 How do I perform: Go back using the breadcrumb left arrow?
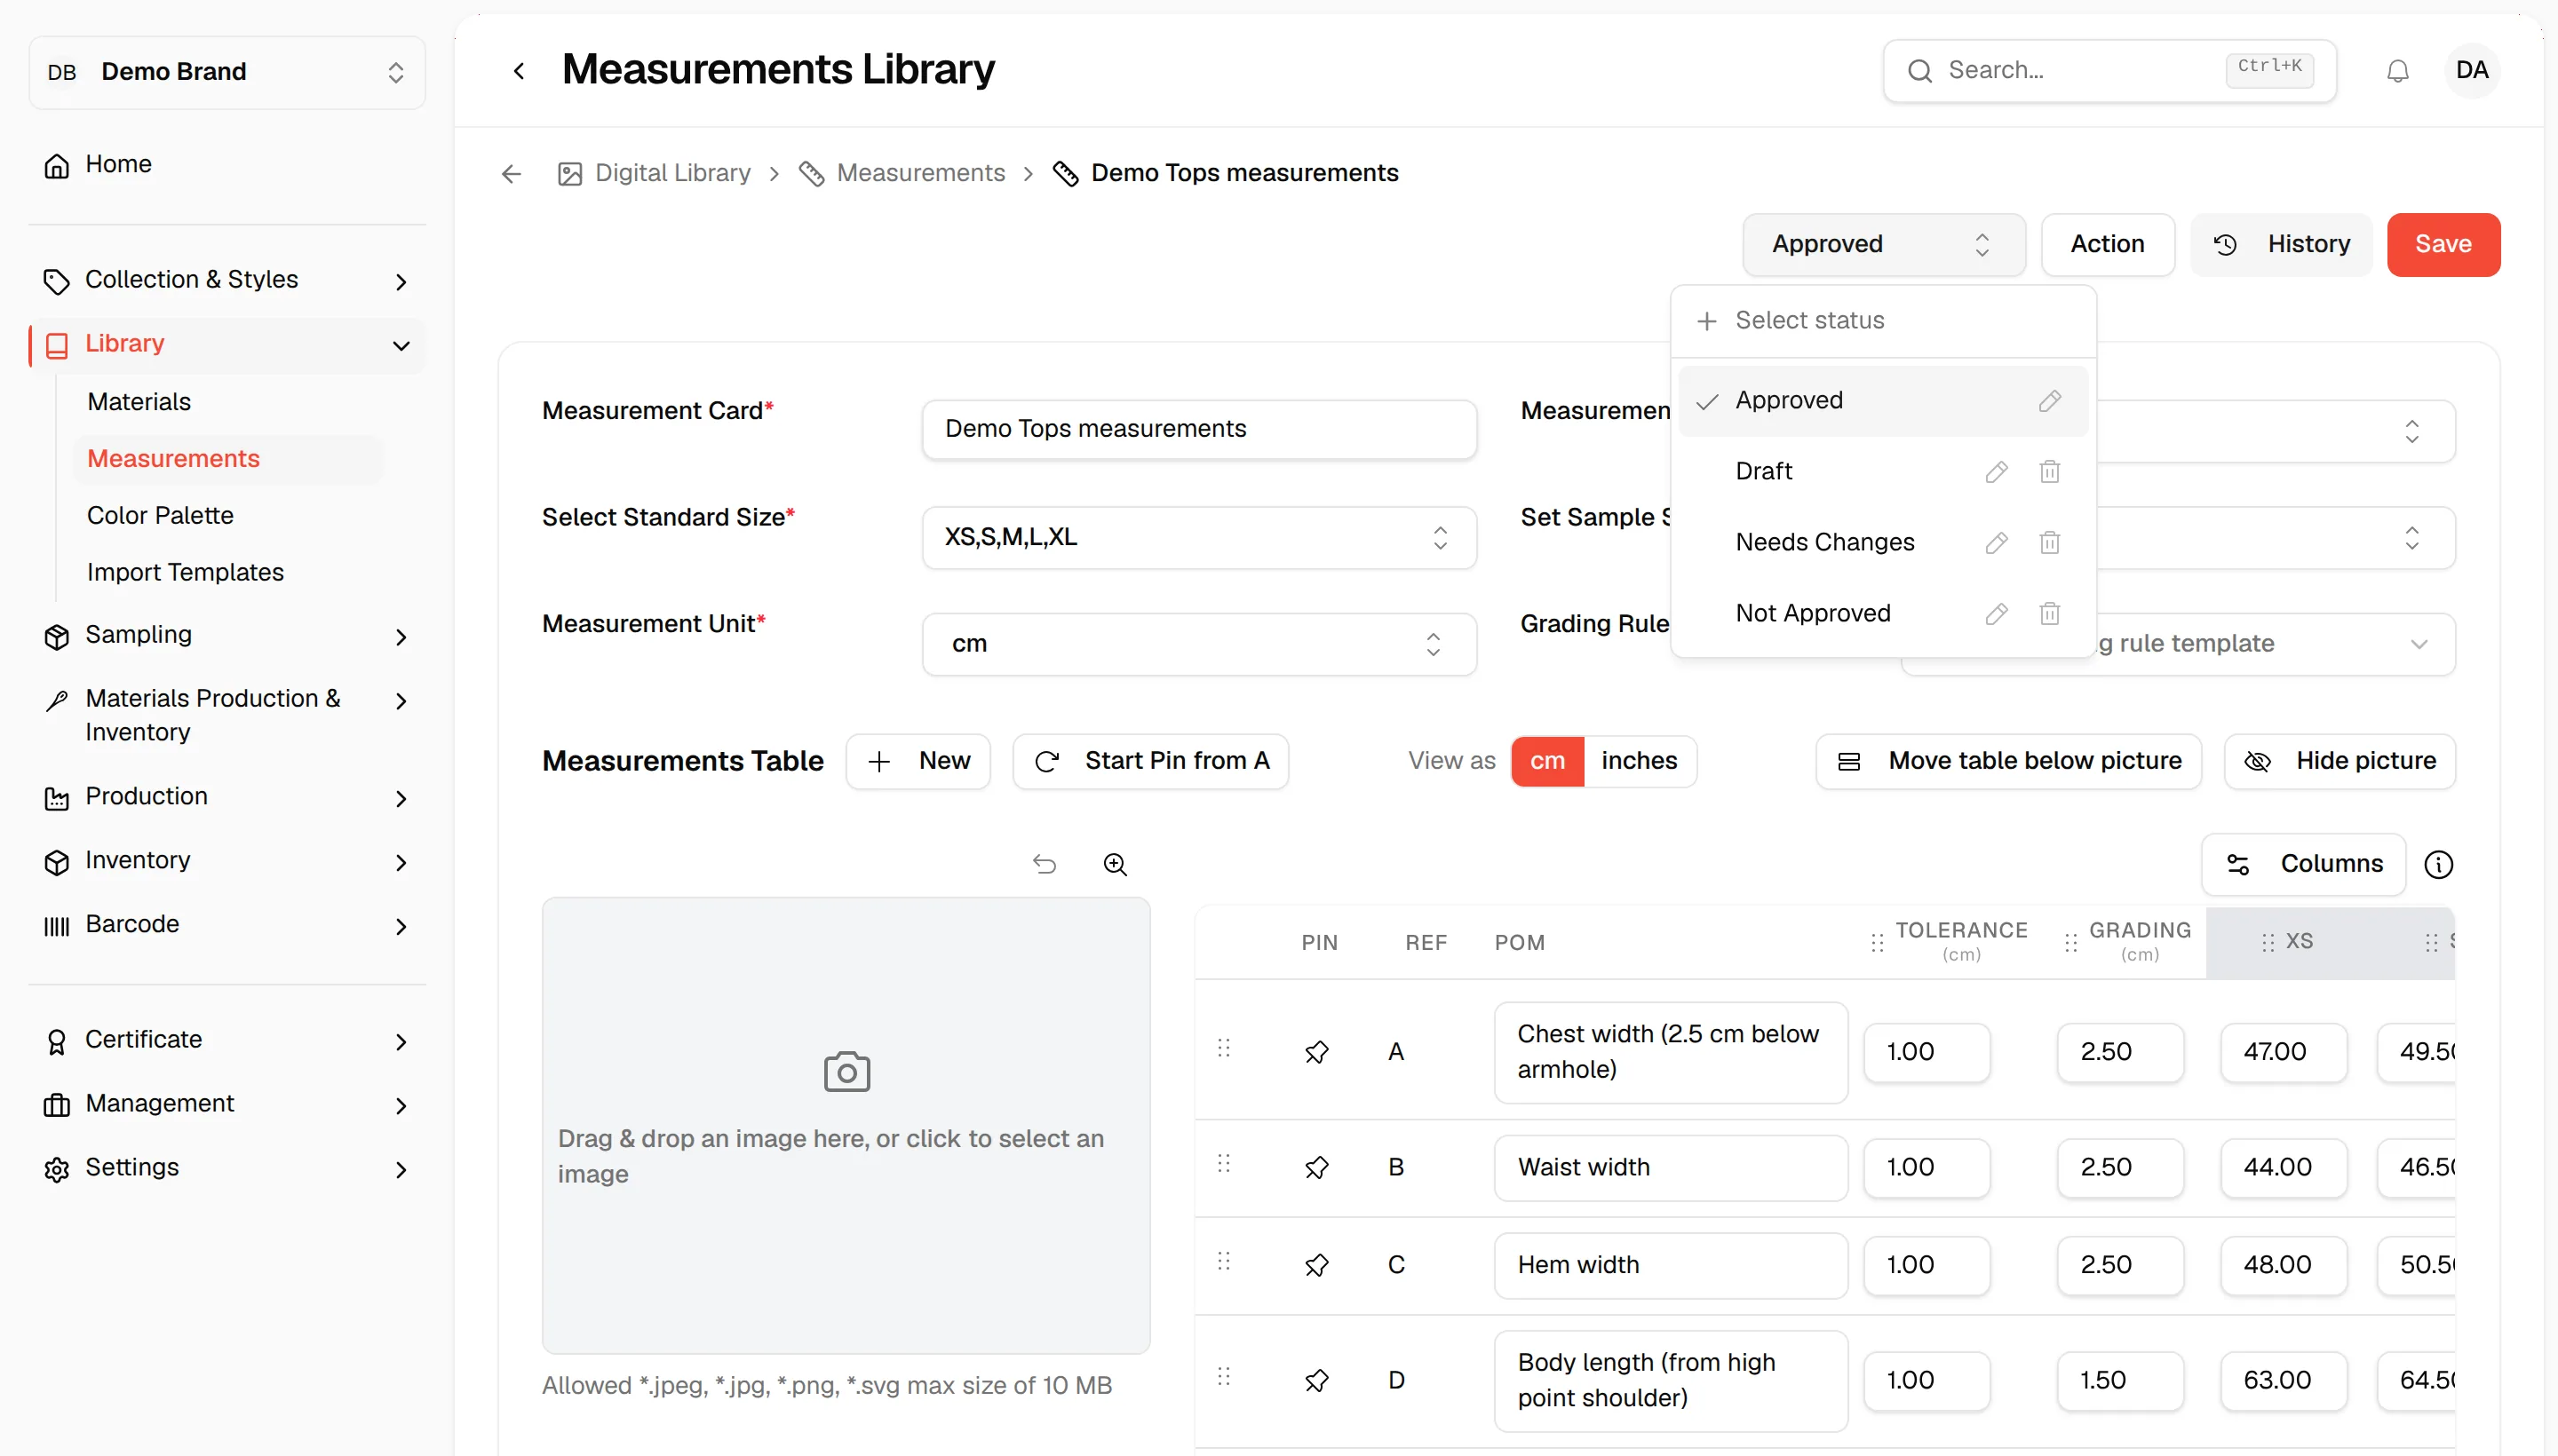[512, 174]
